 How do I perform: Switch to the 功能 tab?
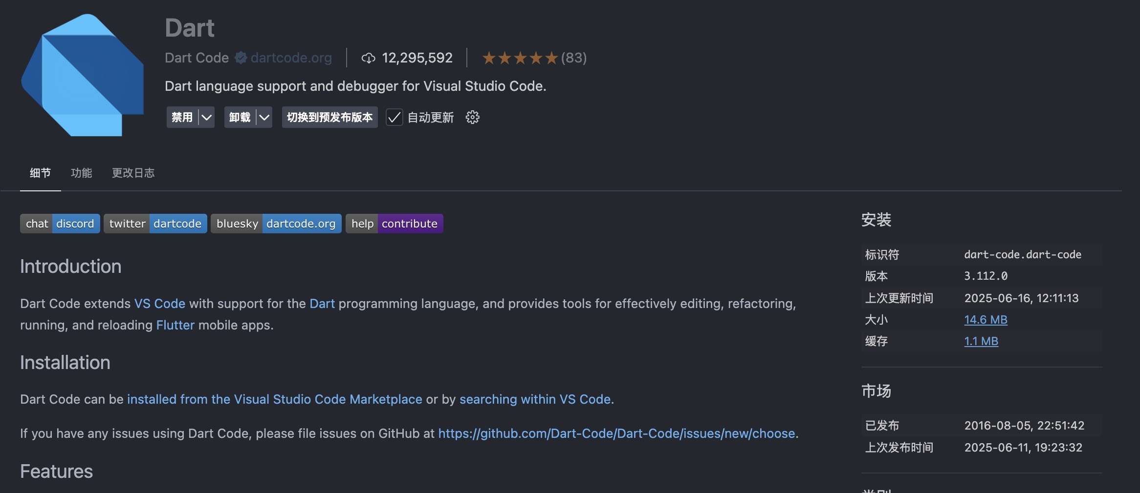coord(81,173)
